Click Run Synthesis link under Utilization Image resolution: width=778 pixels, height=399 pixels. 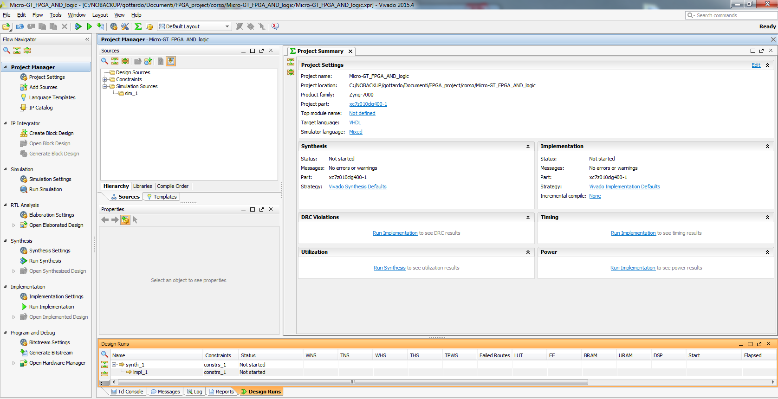click(389, 268)
